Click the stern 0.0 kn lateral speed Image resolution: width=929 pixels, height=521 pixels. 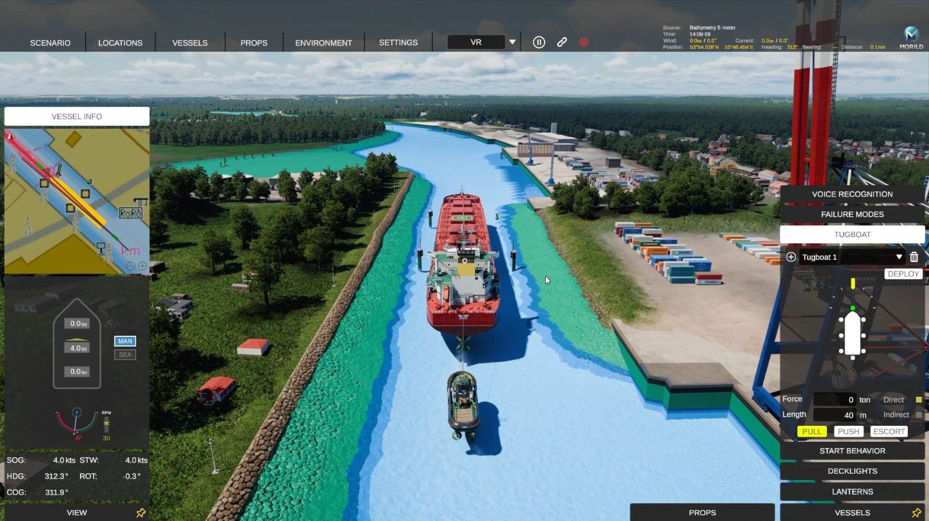tap(78, 371)
